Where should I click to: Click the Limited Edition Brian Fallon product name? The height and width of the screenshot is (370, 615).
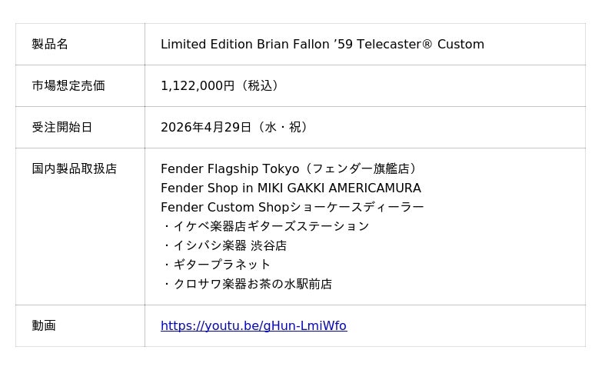[322, 45]
